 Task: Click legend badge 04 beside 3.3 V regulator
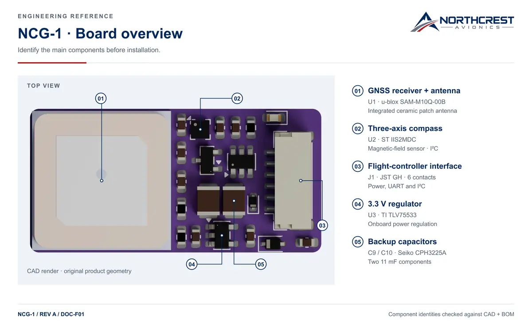(358, 204)
